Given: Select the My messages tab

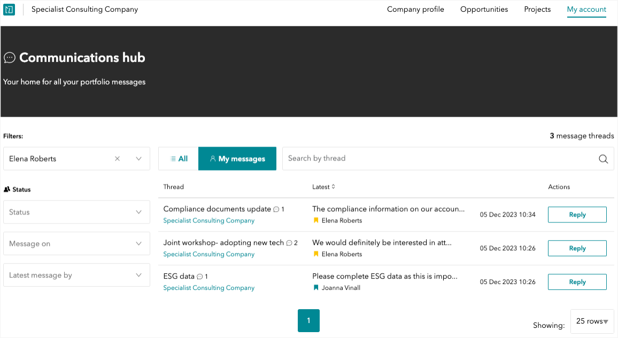Looking at the screenshot, I should 237,158.
